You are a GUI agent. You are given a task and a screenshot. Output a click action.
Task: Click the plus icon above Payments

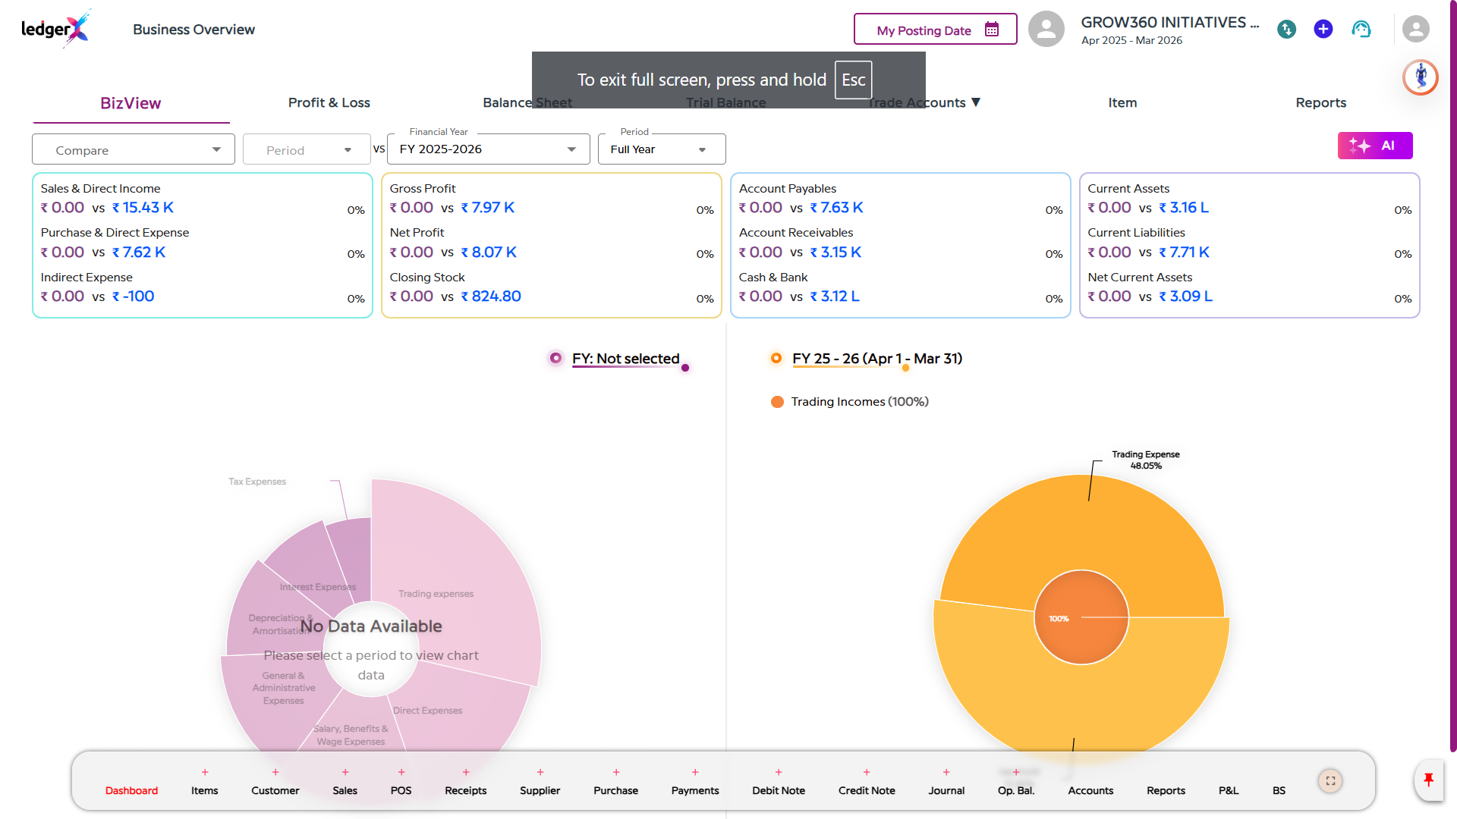[x=695, y=772]
